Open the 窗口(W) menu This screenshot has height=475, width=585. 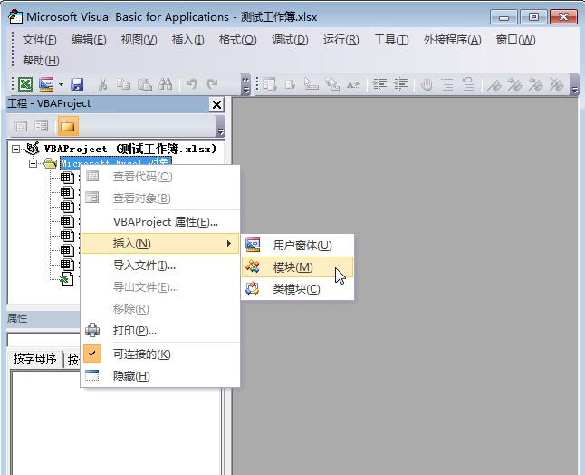(515, 40)
